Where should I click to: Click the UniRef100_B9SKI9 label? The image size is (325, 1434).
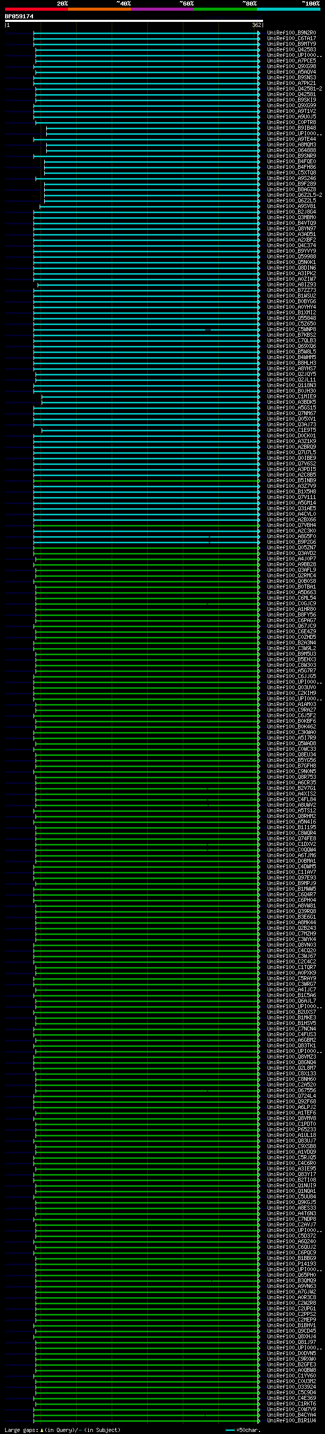[291, 100]
